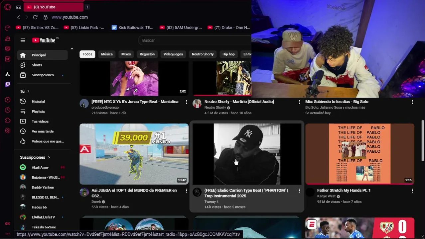Open browsing history clock in Opera sidebar
The width and height of the screenshot is (425, 239).
click(8, 110)
